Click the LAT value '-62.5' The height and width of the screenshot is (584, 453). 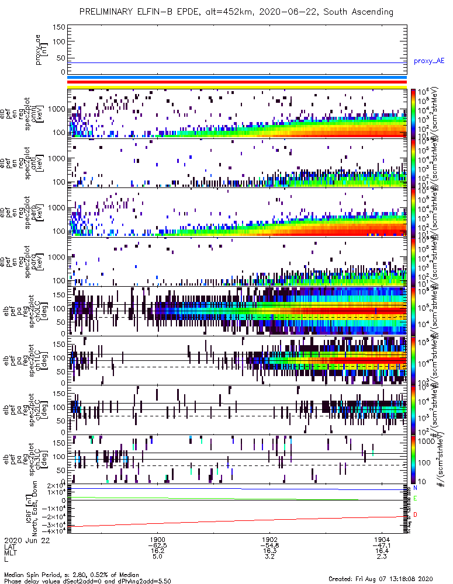(x=157, y=545)
